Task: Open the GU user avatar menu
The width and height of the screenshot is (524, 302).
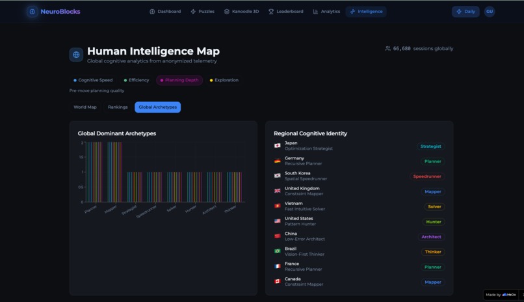Action: [490, 11]
